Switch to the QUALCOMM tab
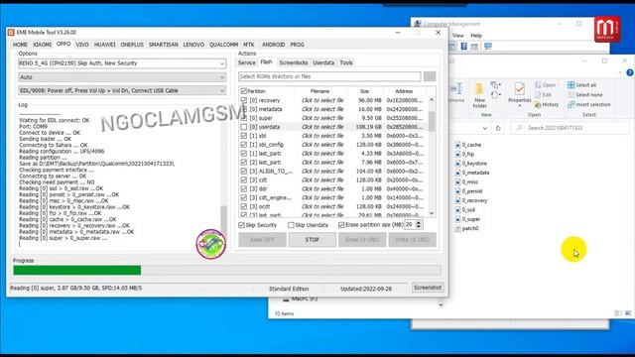The image size is (635, 357). 223,45
